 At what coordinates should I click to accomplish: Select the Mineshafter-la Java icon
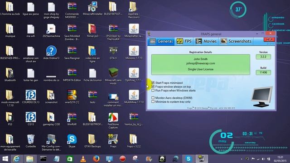pyautogui.click(x=134, y=30)
